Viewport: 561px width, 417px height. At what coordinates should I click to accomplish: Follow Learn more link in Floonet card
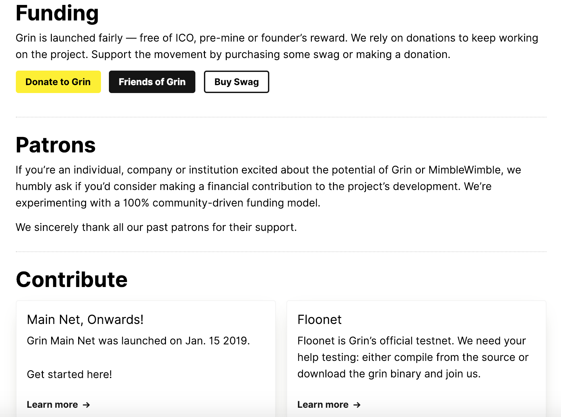coord(329,404)
